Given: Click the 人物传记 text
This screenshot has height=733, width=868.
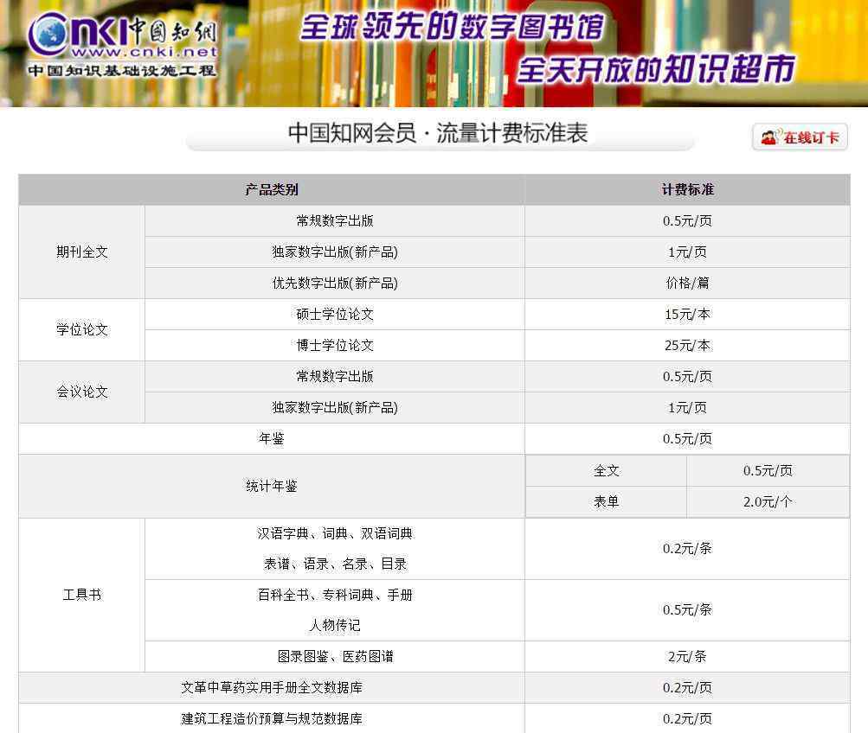Looking at the screenshot, I should pyautogui.click(x=335, y=625).
